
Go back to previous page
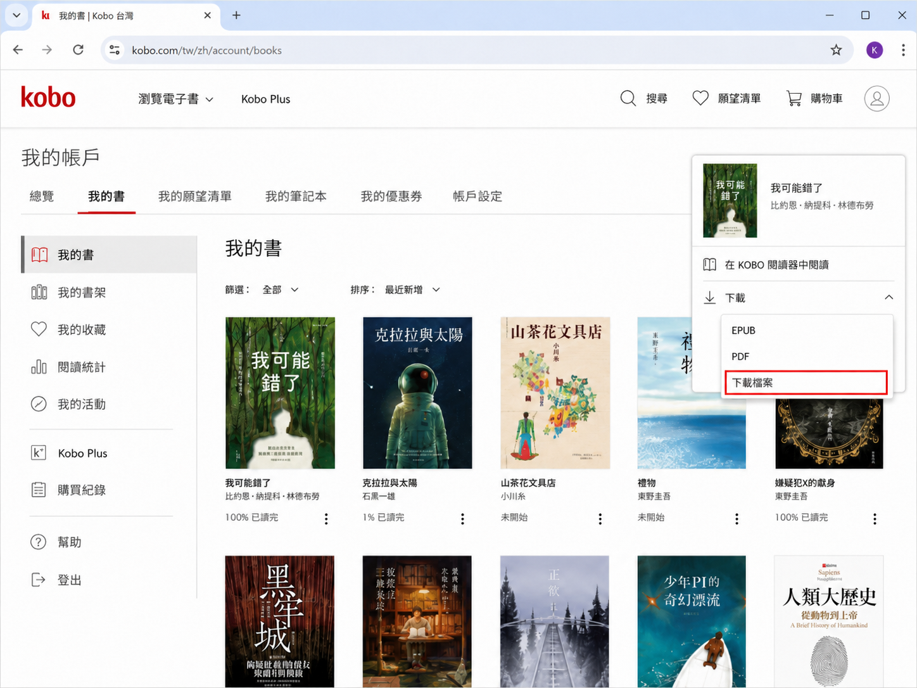(18, 50)
